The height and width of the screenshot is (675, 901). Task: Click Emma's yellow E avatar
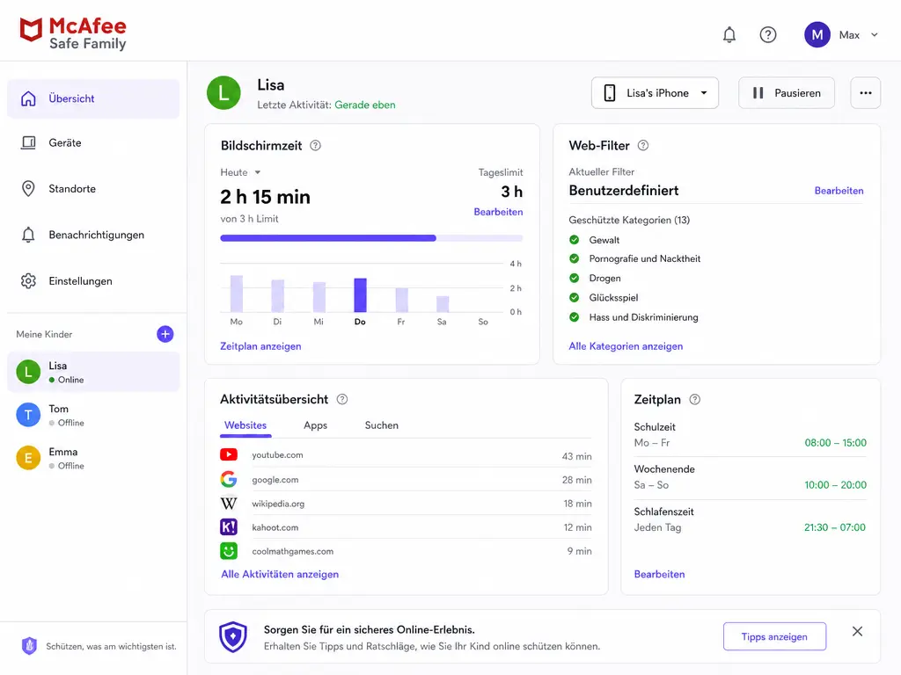pyautogui.click(x=28, y=458)
